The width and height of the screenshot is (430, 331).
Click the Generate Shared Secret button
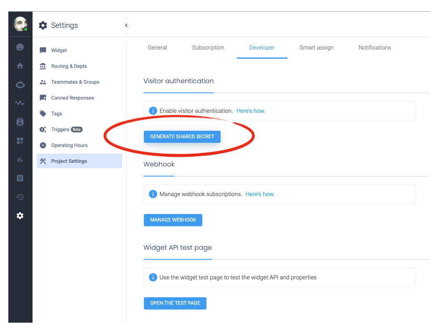[182, 137]
